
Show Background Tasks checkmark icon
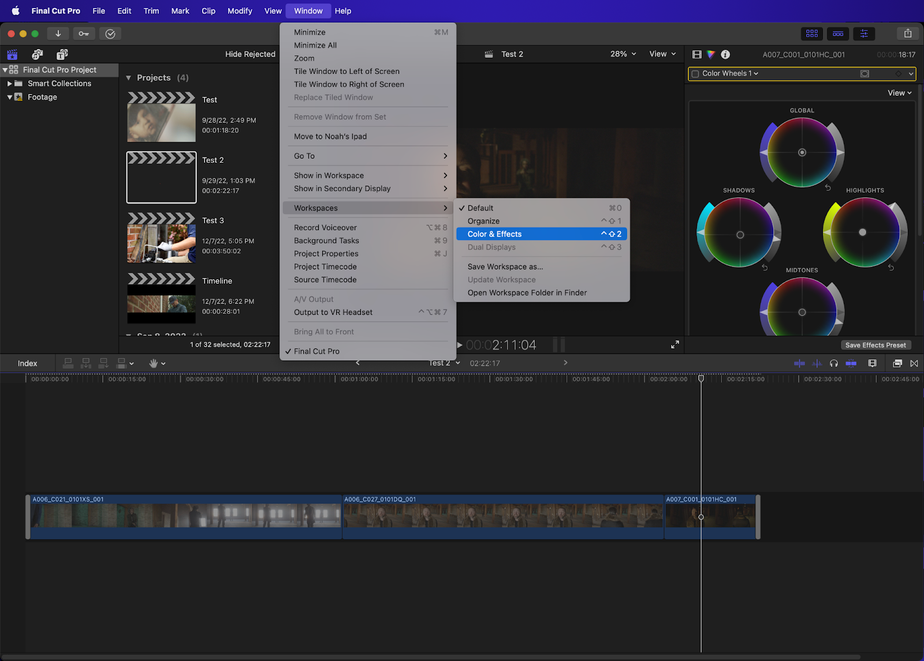click(110, 33)
